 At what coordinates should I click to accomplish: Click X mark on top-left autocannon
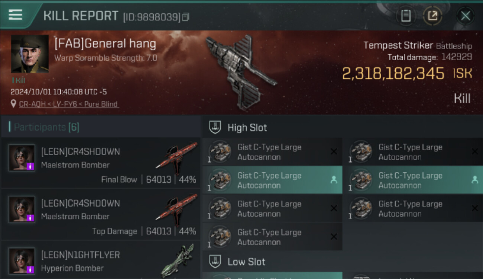tap(334, 151)
